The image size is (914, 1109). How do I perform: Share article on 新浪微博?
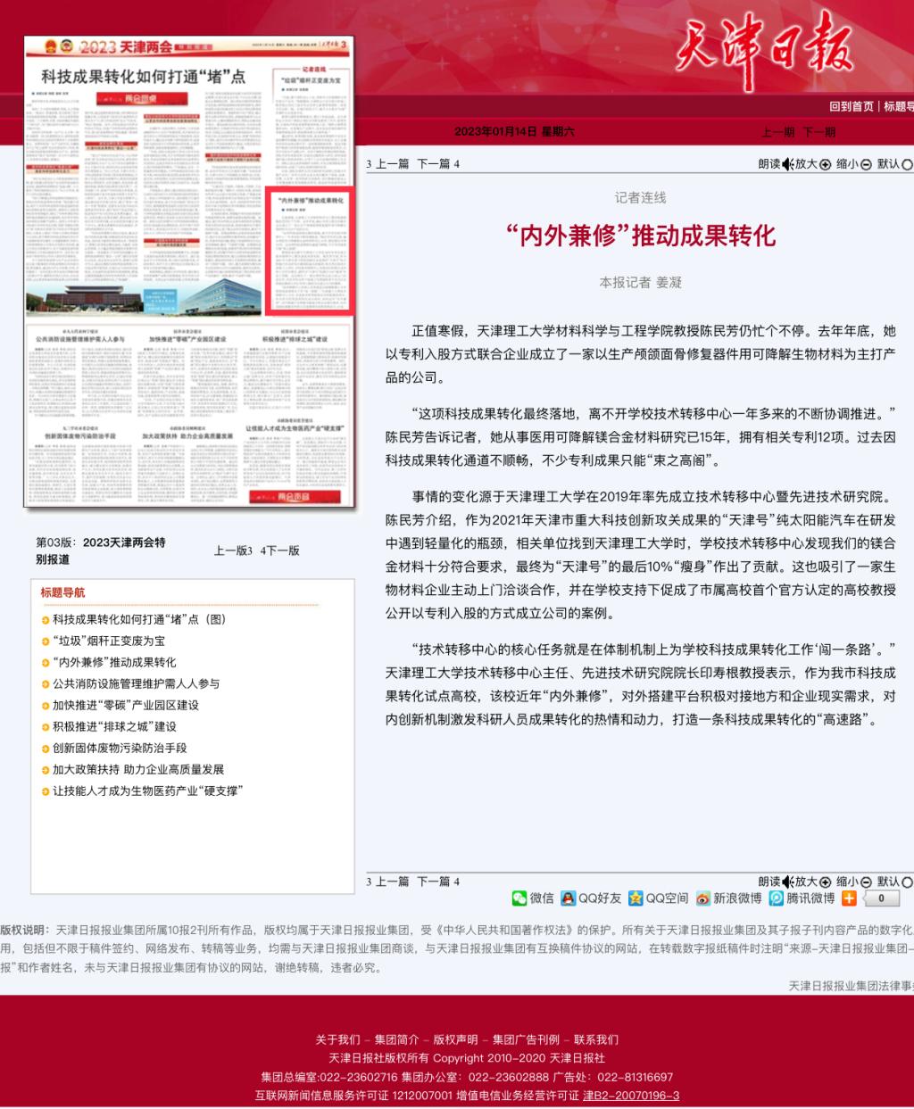click(x=703, y=898)
